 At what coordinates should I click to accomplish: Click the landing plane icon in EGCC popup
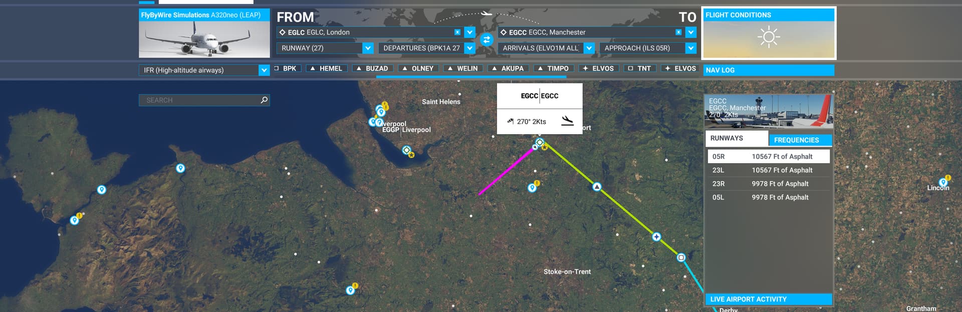pos(567,121)
